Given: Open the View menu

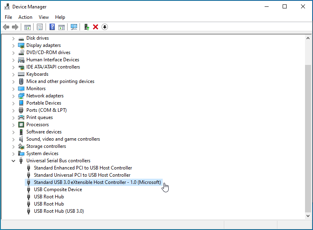Looking at the screenshot, I should coord(44,17).
